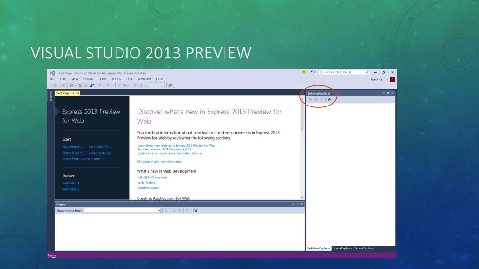
Task: Open the solution configurations combo box
Action: (156, 85)
